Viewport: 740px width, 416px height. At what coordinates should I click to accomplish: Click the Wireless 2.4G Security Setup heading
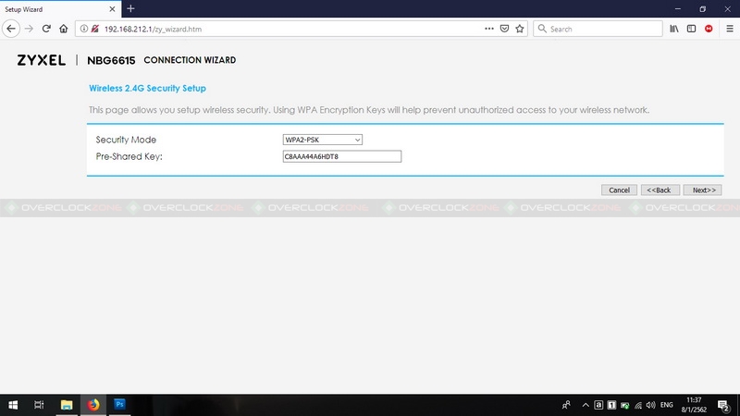click(147, 88)
